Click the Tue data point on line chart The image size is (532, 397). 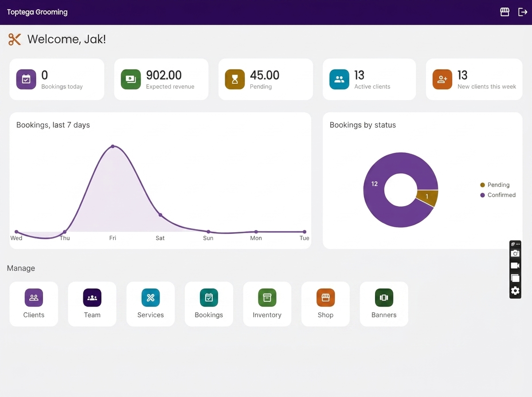(x=305, y=232)
